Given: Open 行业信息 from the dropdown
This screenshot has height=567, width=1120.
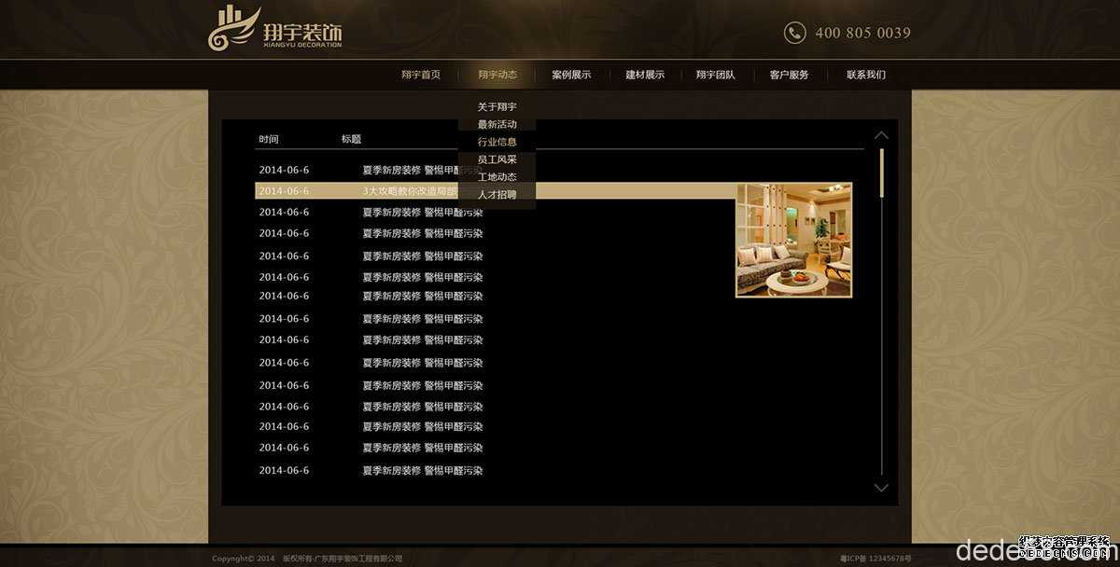Looking at the screenshot, I should point(497,143).
